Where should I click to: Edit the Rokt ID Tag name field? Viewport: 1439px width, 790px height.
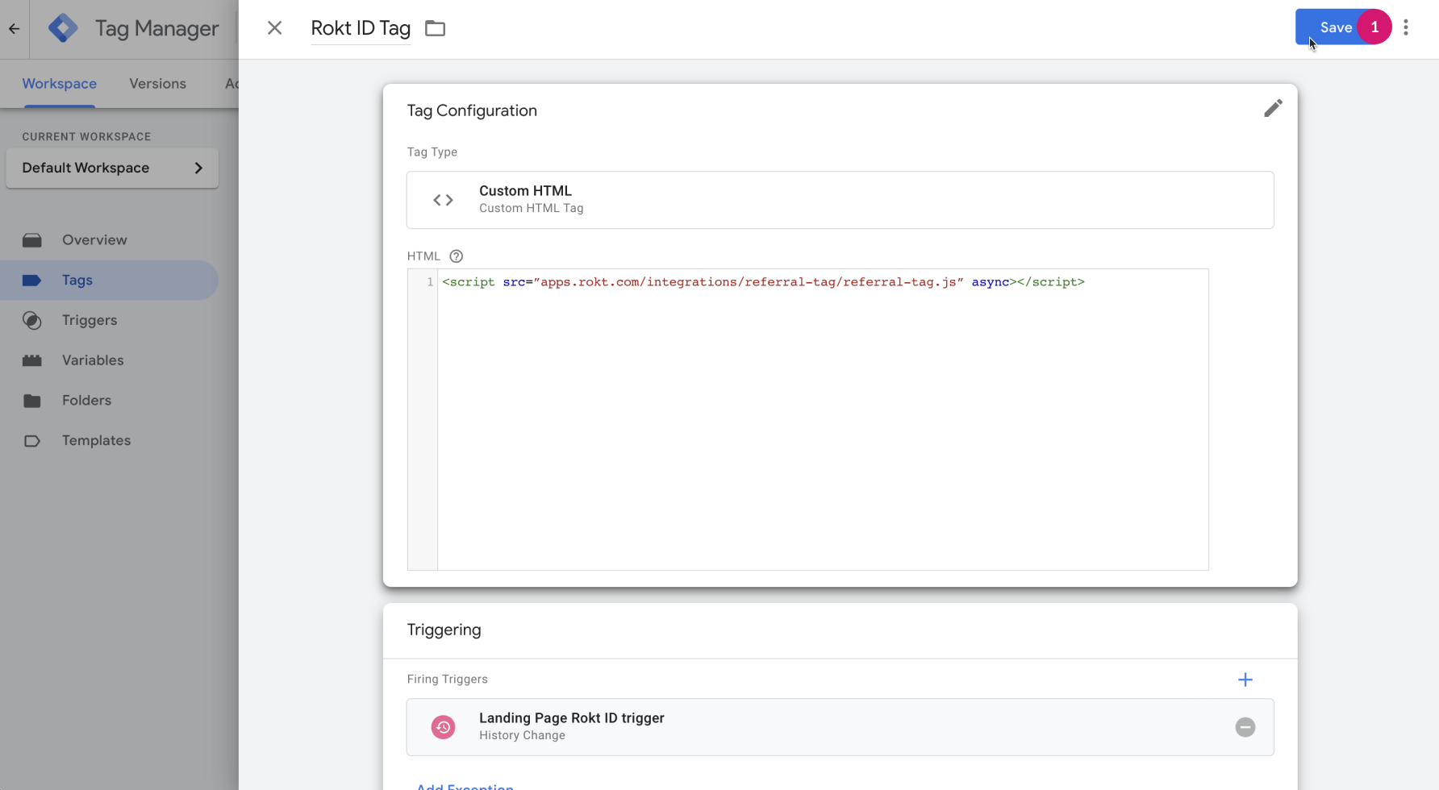(x=361, y=28)
